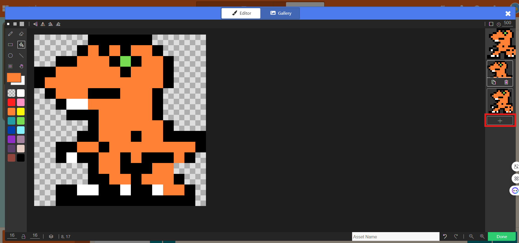
Task: Set the largest brush size
Action: click(x=22, y=24)
